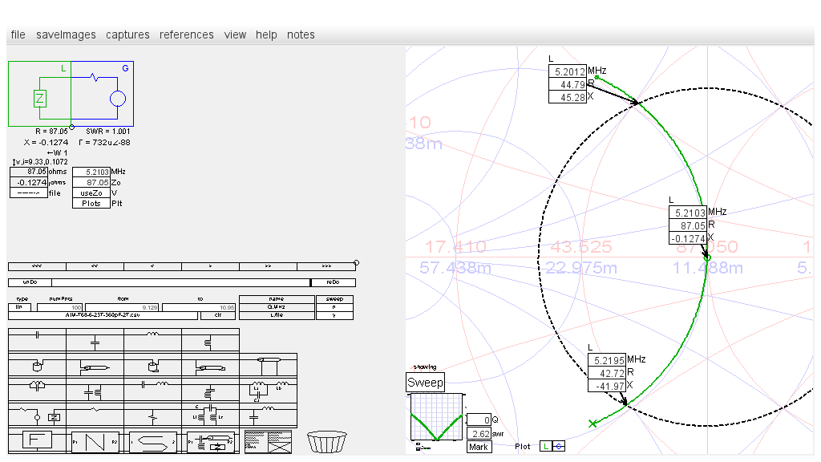Viewport: 821px width, 462px height.
Task: Click the sweep SWR mini graph thumbnail
Action: pyautogui.click(x=437, y=417)
